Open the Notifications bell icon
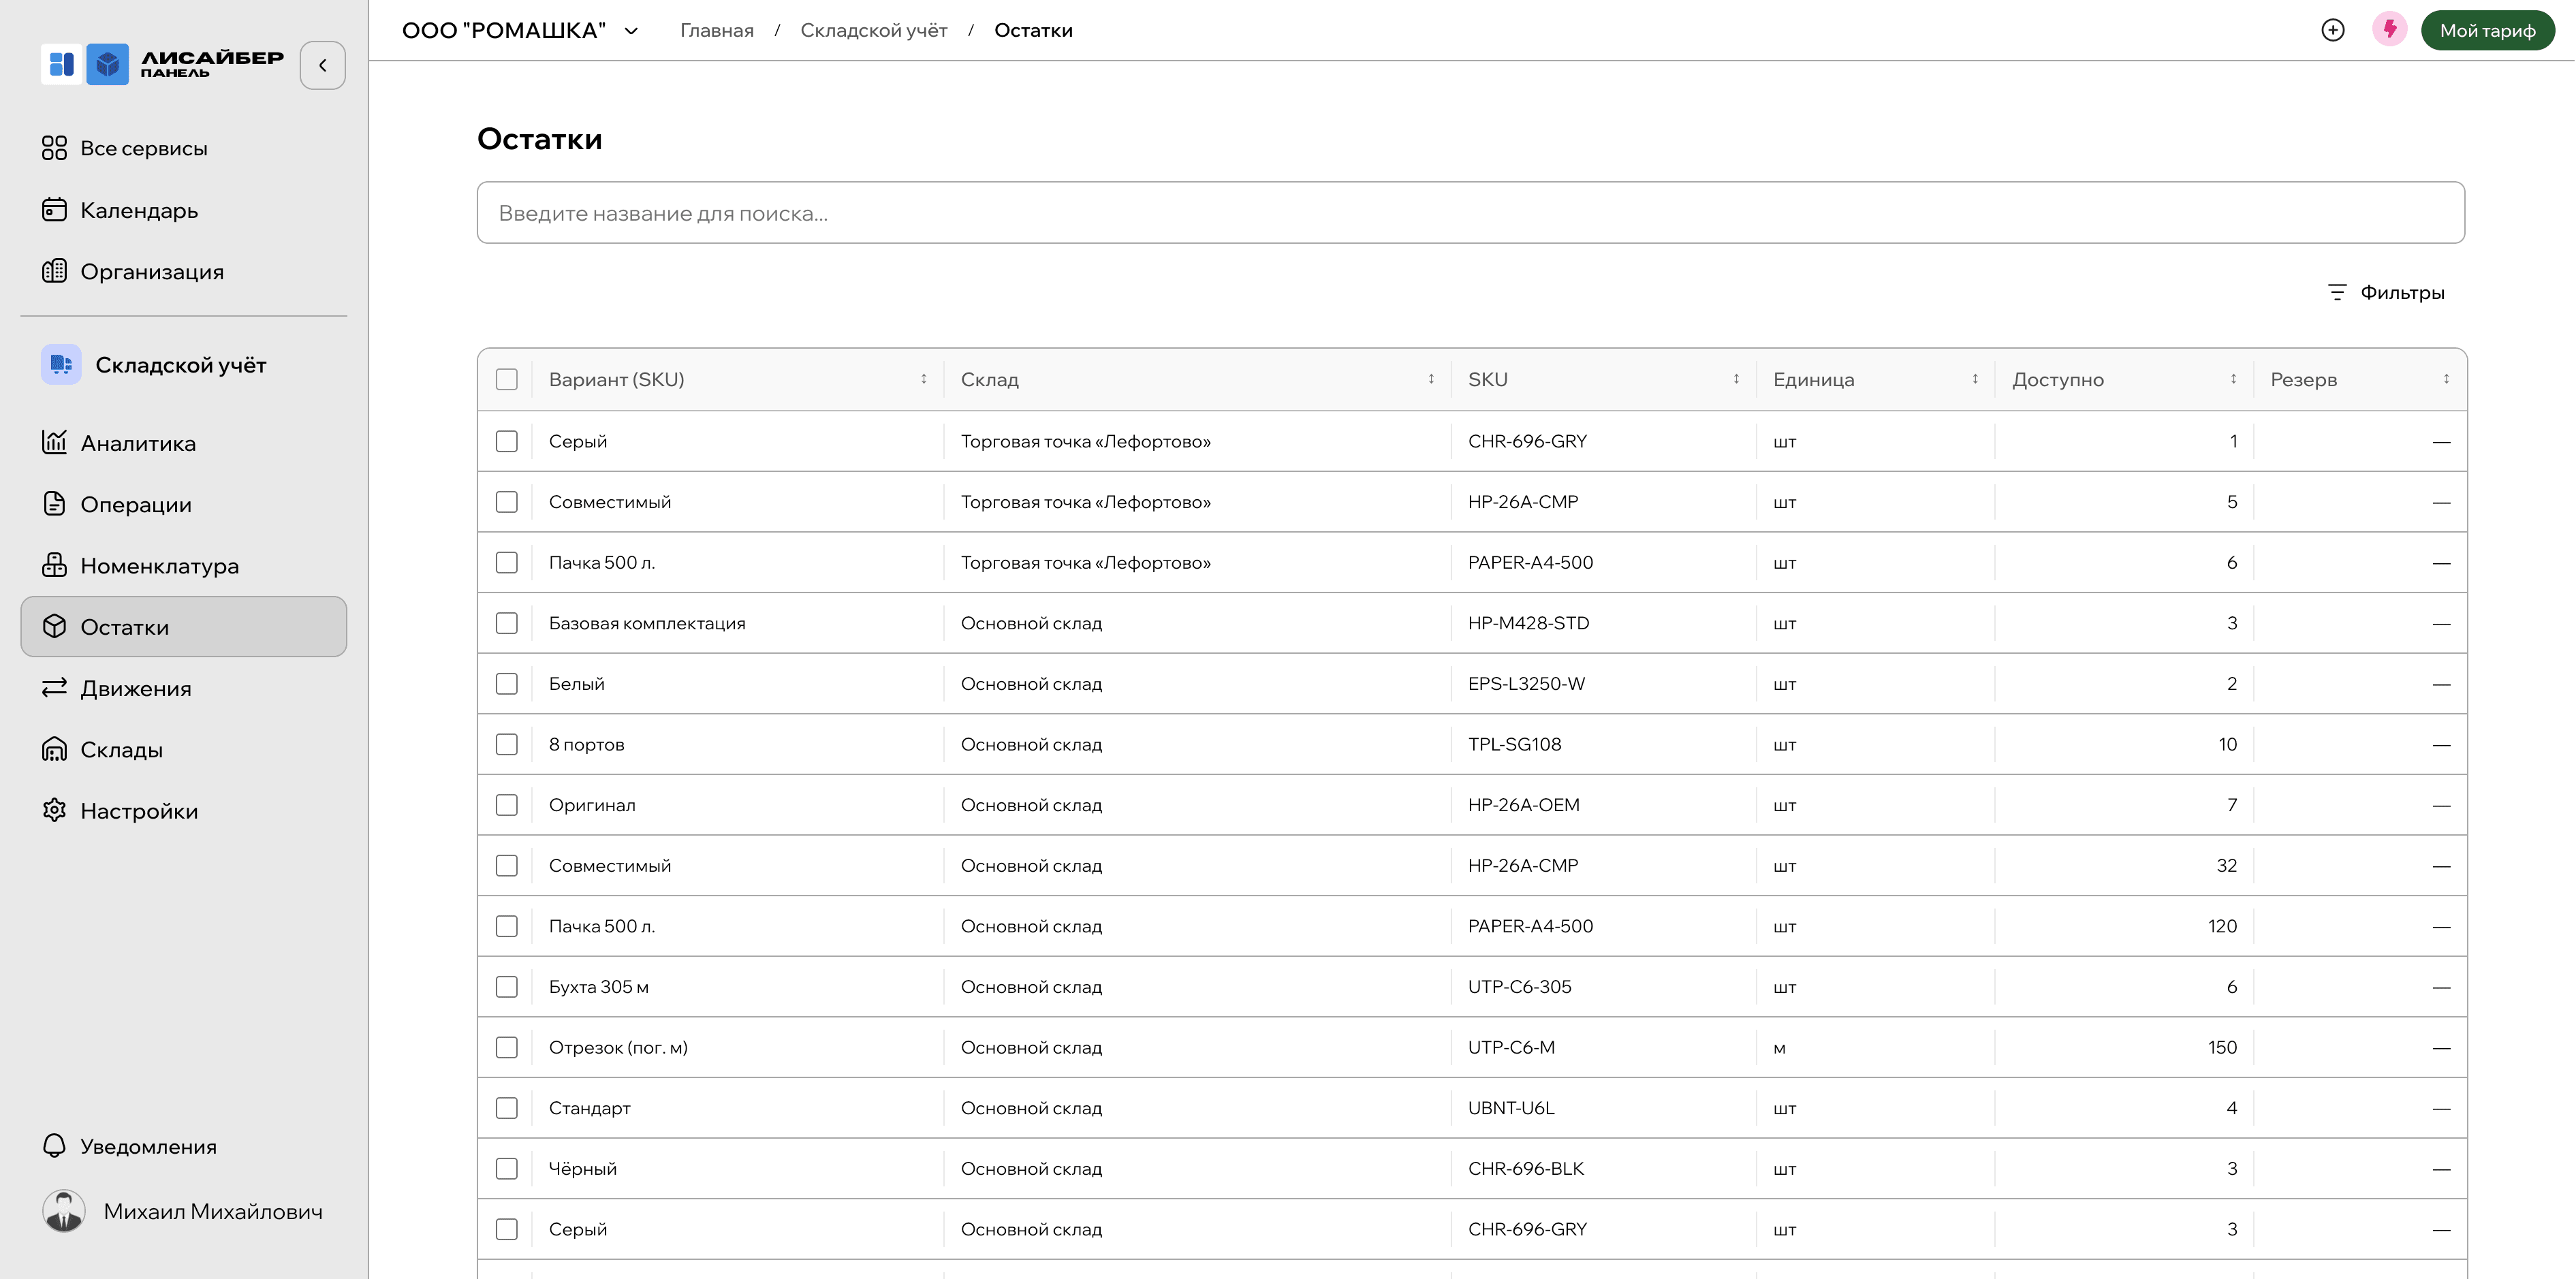The height and width of the screenshot is (1279, 2576). [x=54, y=1146]
